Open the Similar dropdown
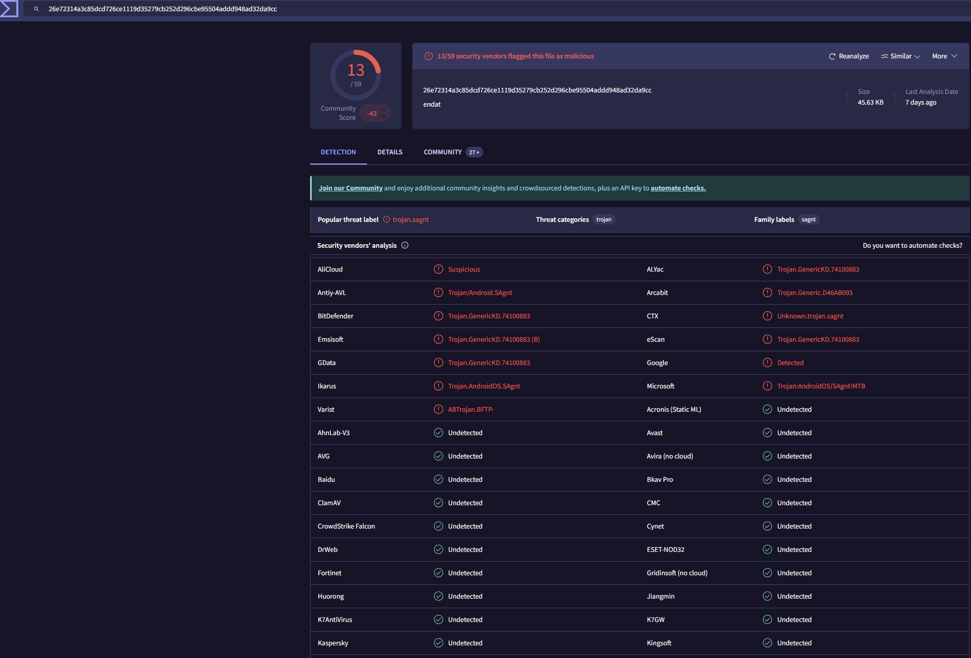This screenshot has width=971, height=658. click(900, 56)
